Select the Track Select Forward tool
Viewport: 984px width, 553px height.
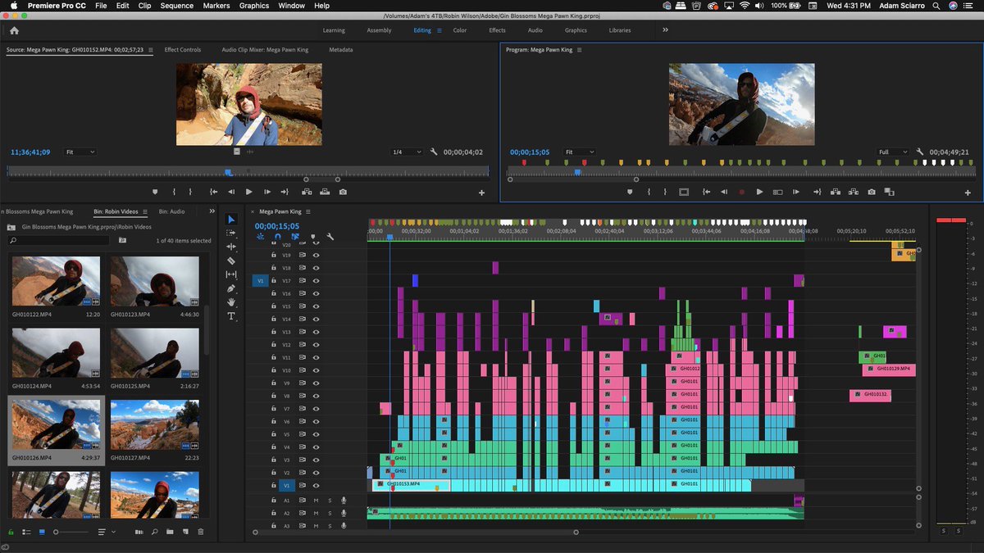(x=231, y=233)
